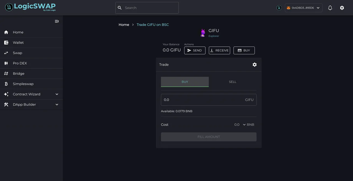
Task: Click the Coin Logic round icon in header
Action: pos(279,8)
